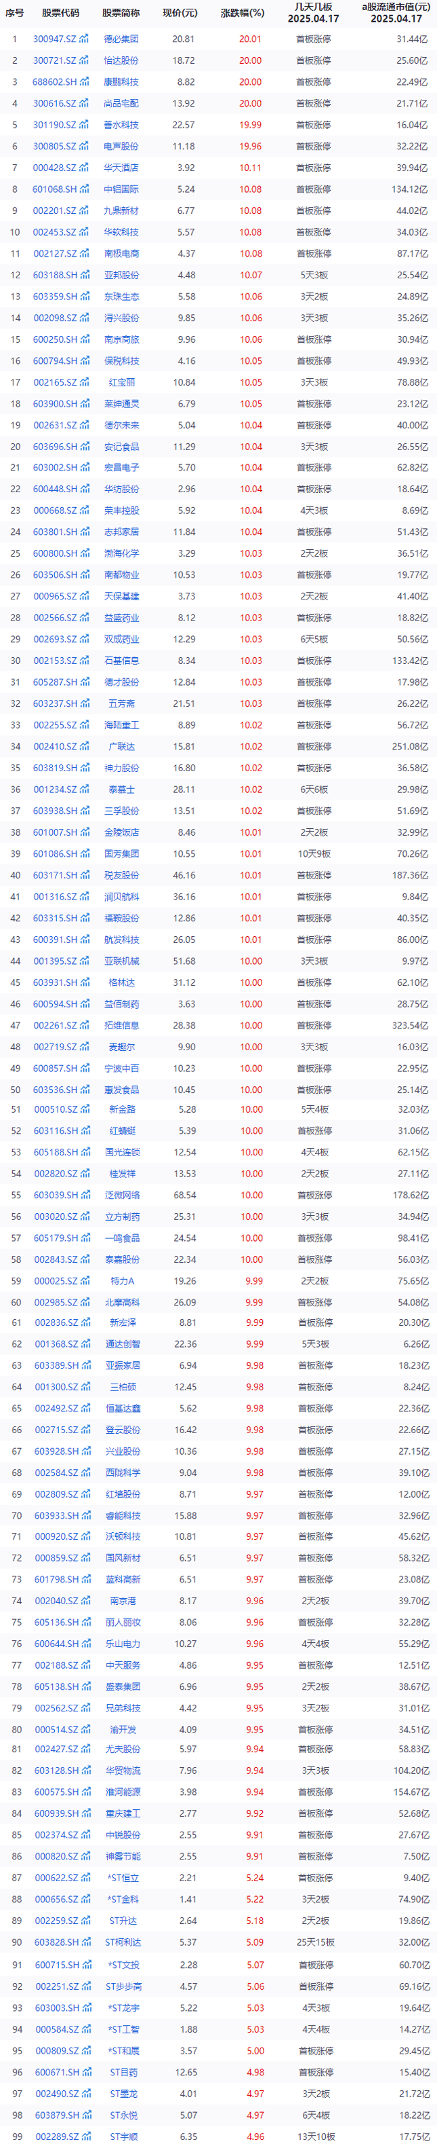Open chart icon beside code 300721.SZ
Screen dimensions: 437x2148
[84, 61]
